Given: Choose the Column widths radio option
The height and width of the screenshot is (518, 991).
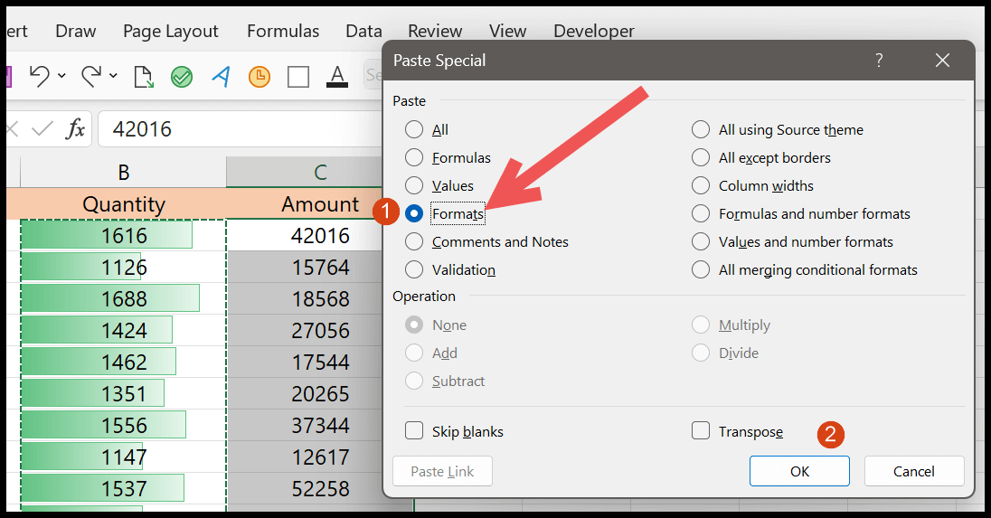Looking at the screenshot, I should [700, 185].
